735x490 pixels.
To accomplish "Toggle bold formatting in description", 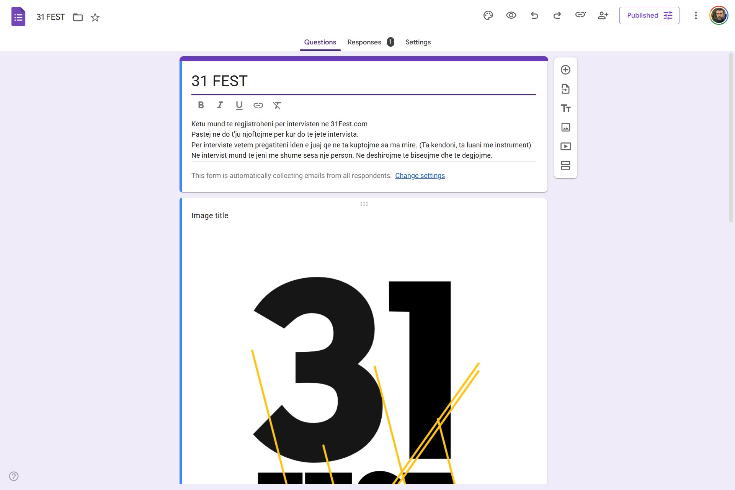I will click(x=201, y=105).
